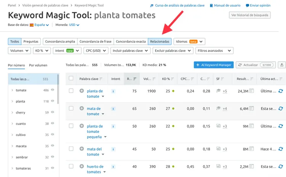Sort by the KD % column icon
This screenshot has width=286, height=177.
(x=172, y=79)
